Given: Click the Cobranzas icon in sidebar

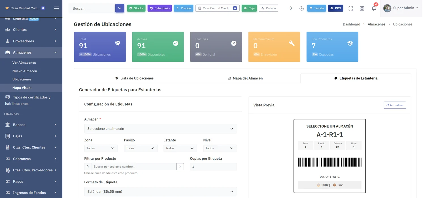Looking at the screenshot, I should 8,159.
